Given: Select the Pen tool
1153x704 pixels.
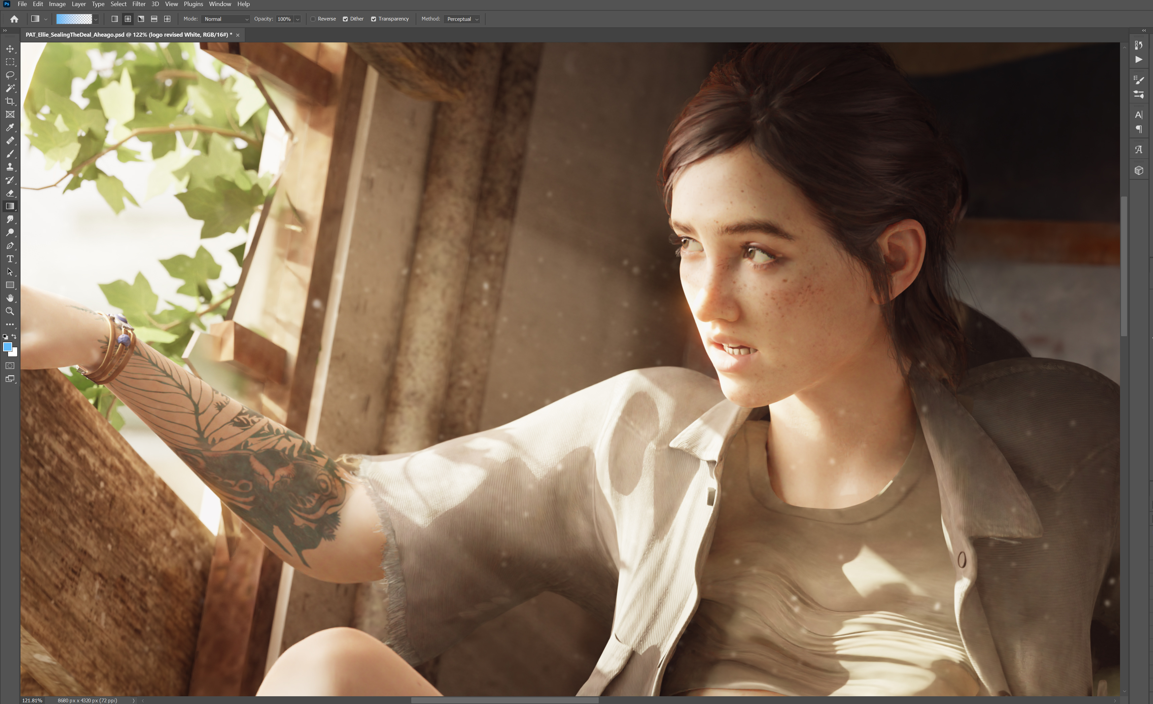Looking at the screenshot, I should click(10, 246).
